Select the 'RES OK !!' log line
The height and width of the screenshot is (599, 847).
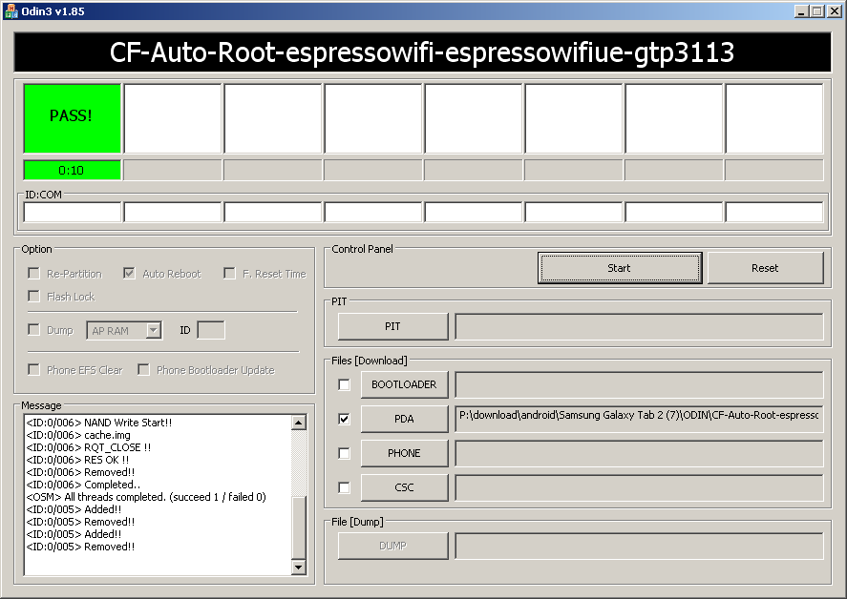[x=77, y=460]
